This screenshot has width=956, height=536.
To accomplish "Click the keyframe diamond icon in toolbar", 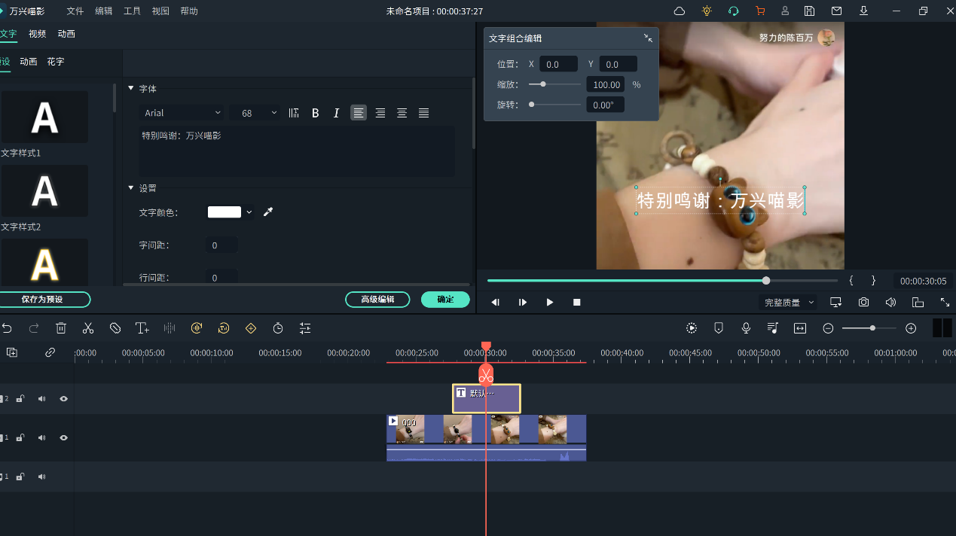I will 251,327.
